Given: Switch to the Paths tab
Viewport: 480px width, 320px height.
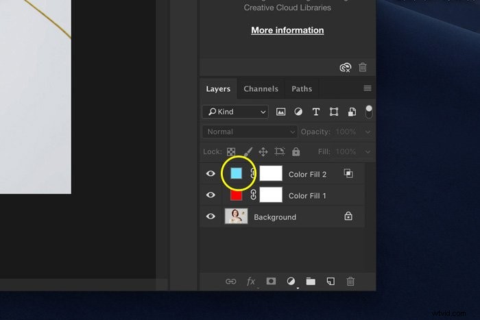Looking at the screenshot, I should 302,88.
